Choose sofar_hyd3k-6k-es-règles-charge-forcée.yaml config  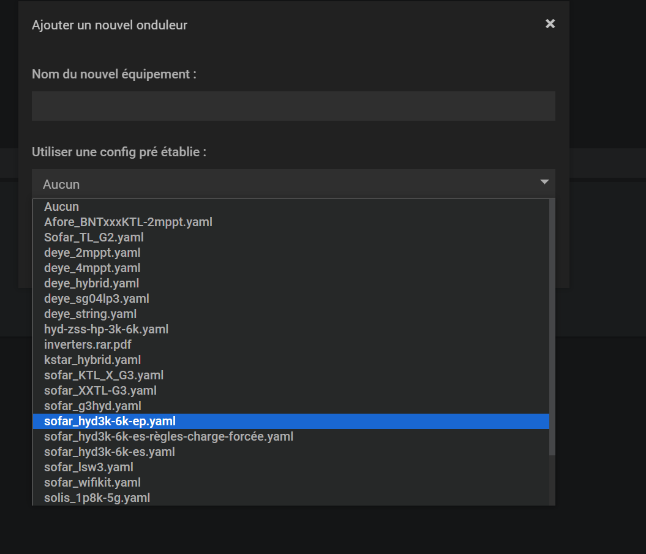click(x=168, y=437)
